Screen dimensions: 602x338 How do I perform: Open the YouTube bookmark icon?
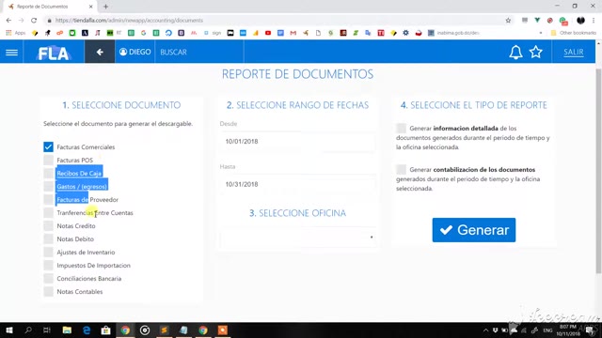point(268,33)
